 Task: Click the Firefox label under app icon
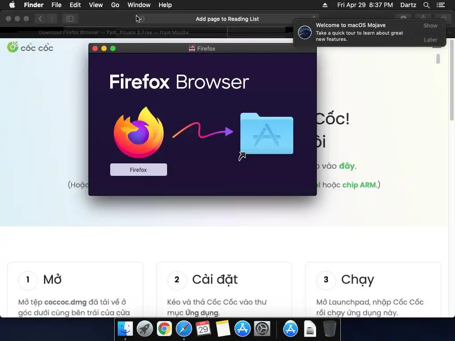click(x=139, y=170)
